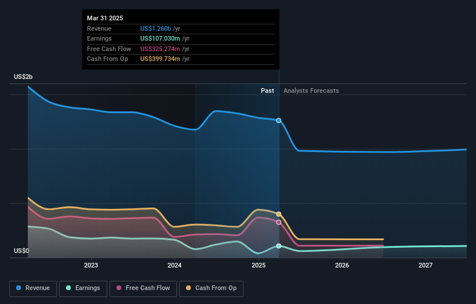Image resolution: width=476 pixels, height=304 pixels.
Task: Toggle the Free Cash Flow legend button
Action: pos(143,288)
